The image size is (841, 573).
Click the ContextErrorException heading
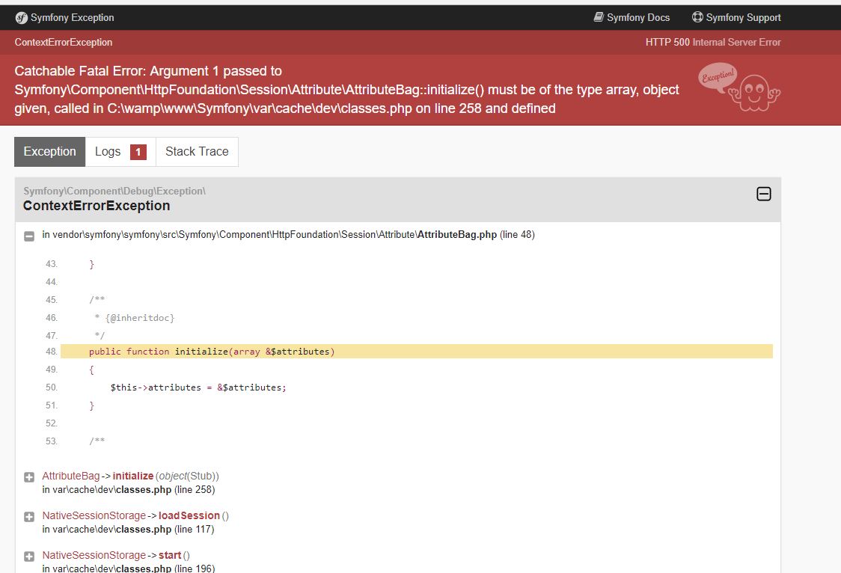95,205
